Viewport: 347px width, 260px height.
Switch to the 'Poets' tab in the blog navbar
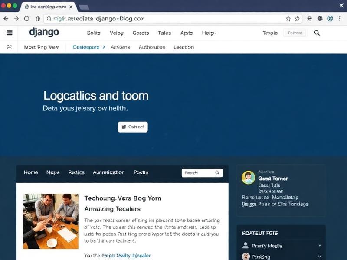tap(141, 172)
